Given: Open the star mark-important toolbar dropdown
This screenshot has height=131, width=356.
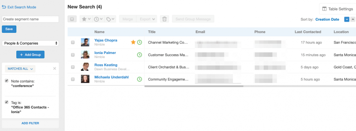Looking at the screenshot, I should [86, 19].
